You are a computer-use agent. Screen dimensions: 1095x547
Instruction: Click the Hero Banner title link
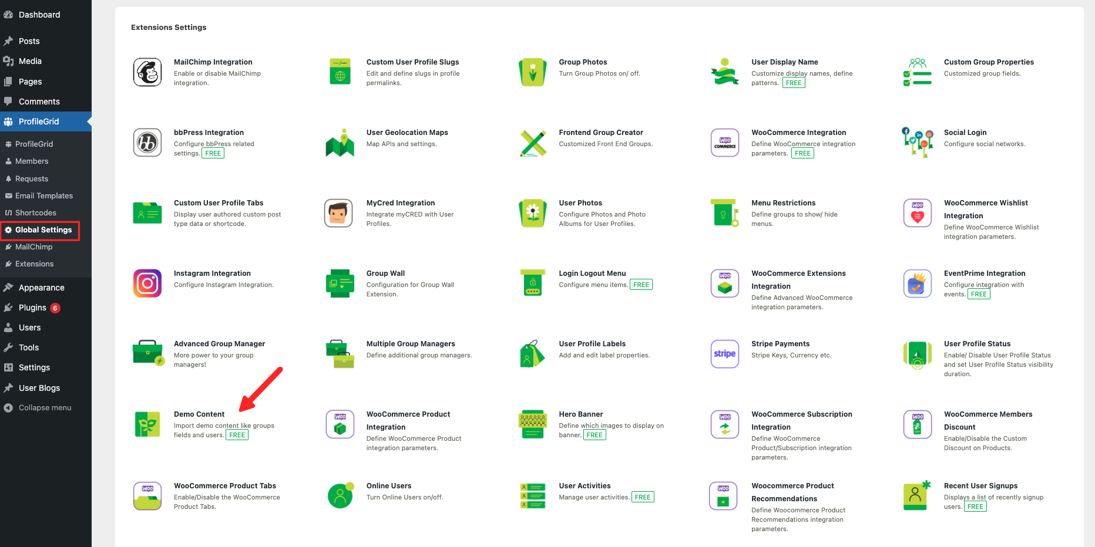point(580,414)
